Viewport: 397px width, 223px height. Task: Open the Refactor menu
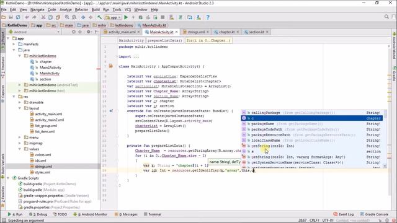81,10
